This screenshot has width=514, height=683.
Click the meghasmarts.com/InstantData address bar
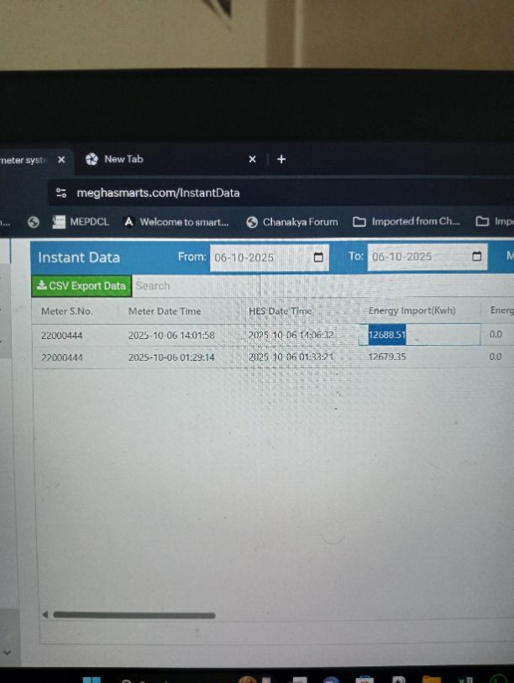click(x=158, y=193)
